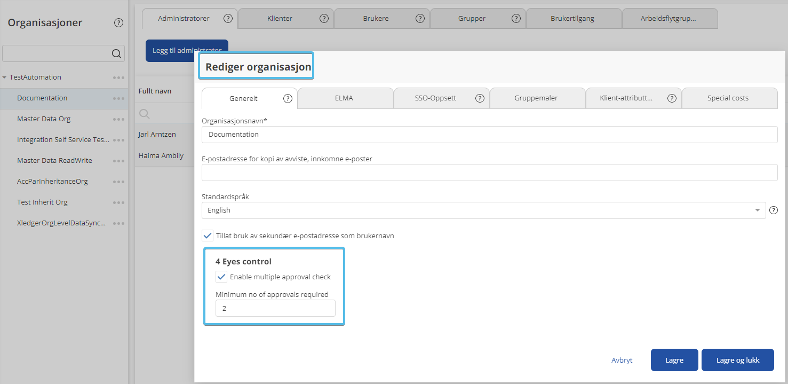Image resolution: width=788 pixels, height=384 pixels.
Task: Click help icon on SSO-Oppsett tab
Action: click(480, 98)
